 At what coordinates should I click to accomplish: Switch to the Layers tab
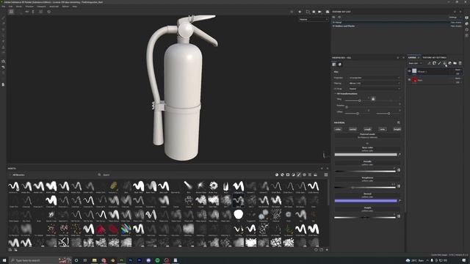[412, 57]
